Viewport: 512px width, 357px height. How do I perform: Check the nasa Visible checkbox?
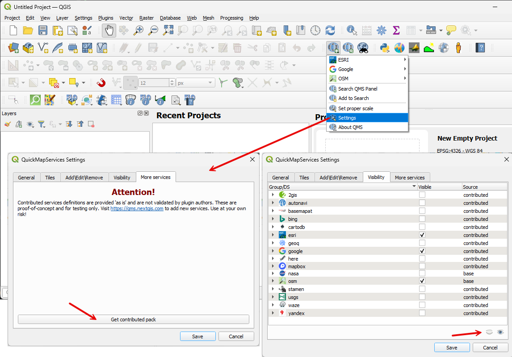[422, 273]
